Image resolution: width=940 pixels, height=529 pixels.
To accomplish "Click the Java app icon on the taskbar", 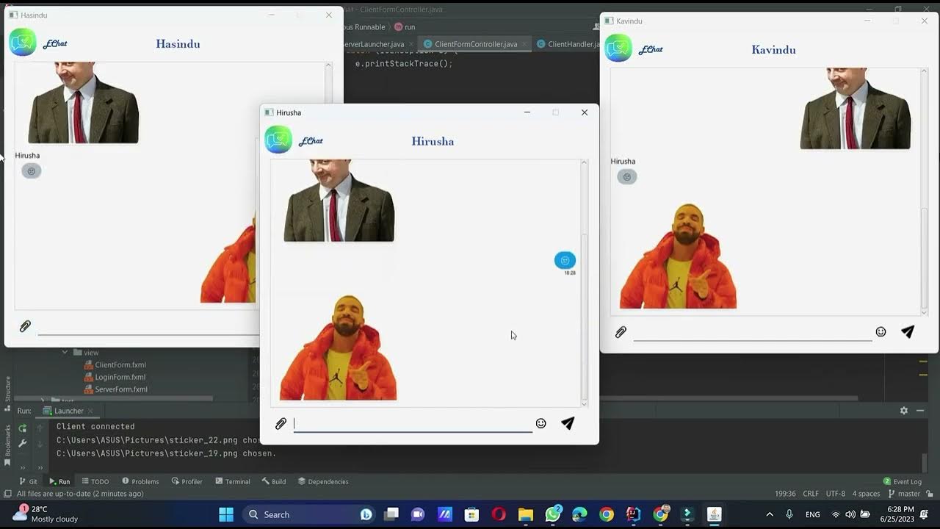I will (714, 514).
